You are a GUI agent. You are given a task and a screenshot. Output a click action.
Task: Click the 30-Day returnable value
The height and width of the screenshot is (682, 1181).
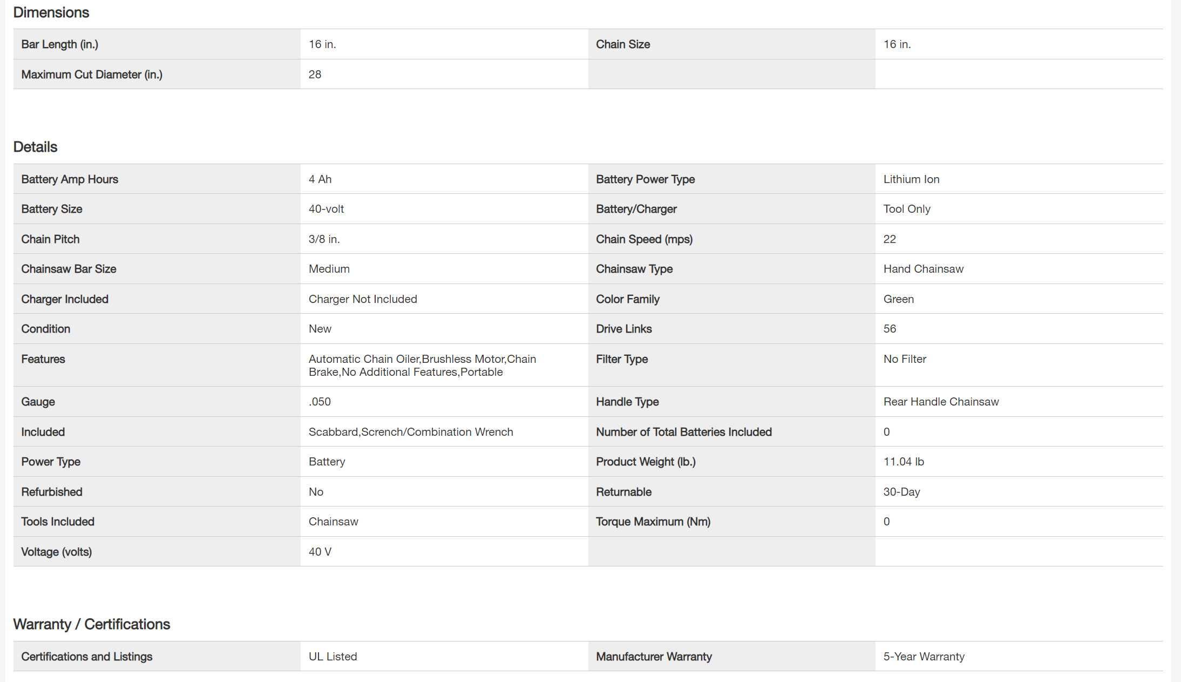pos(901,492)
